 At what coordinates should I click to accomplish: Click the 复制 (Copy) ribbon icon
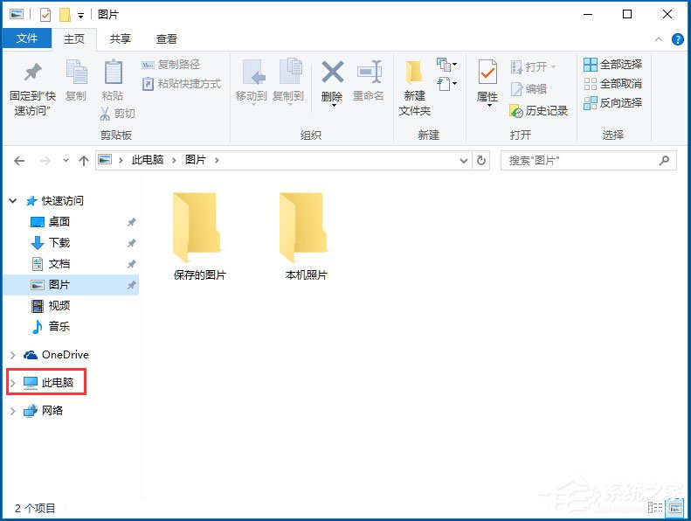point(76,80)
